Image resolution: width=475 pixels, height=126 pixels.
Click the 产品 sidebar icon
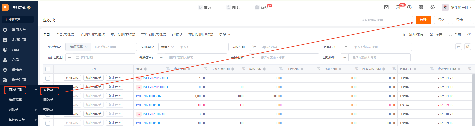point(5,60)
